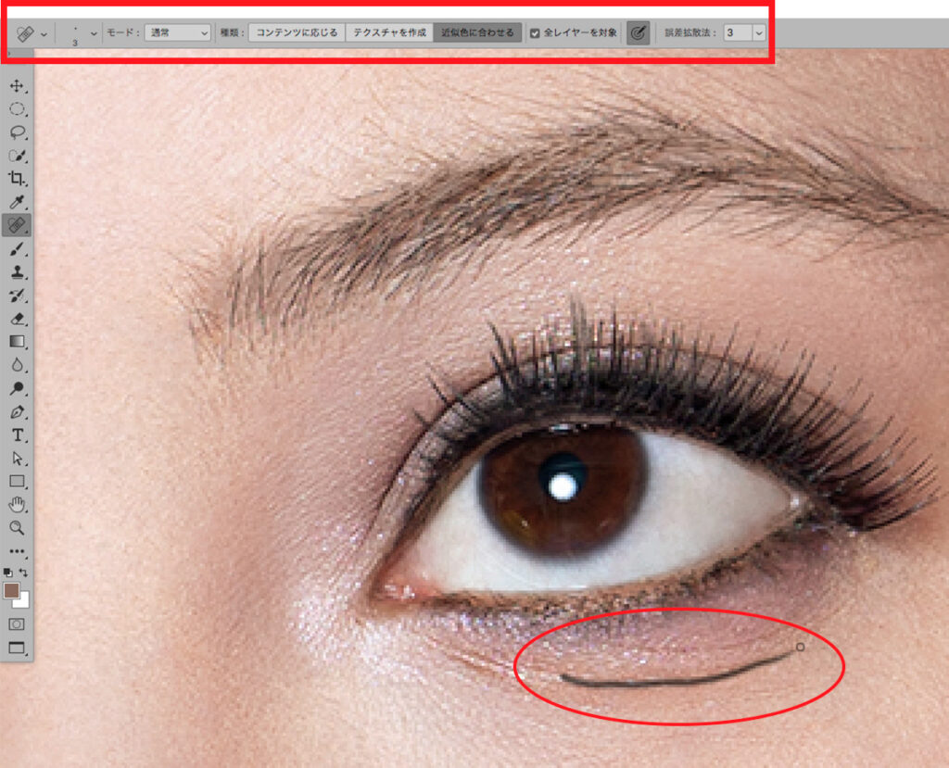Image resolution: width=949 pixels, height=768 pixels.
Task: Choose the Horizontal Type tool
Action: click(x=17, y=434)
